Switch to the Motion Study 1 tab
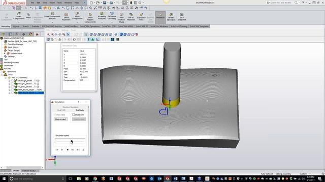The height and width of the screenshot is (182, 325). coord(29,171)
